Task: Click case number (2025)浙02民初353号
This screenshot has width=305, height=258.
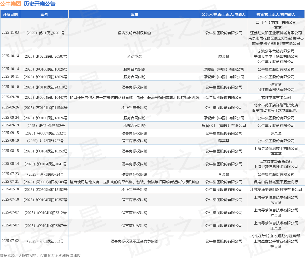Action: [x=46, y=241]
